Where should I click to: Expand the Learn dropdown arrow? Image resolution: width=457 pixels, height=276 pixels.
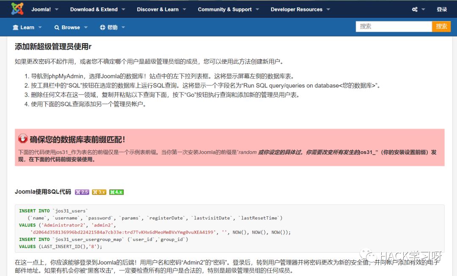pos(40,28)
